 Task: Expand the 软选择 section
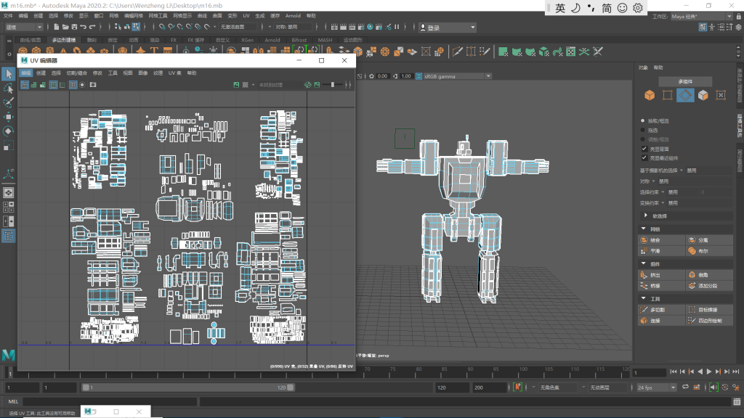[x=686, y=216]
